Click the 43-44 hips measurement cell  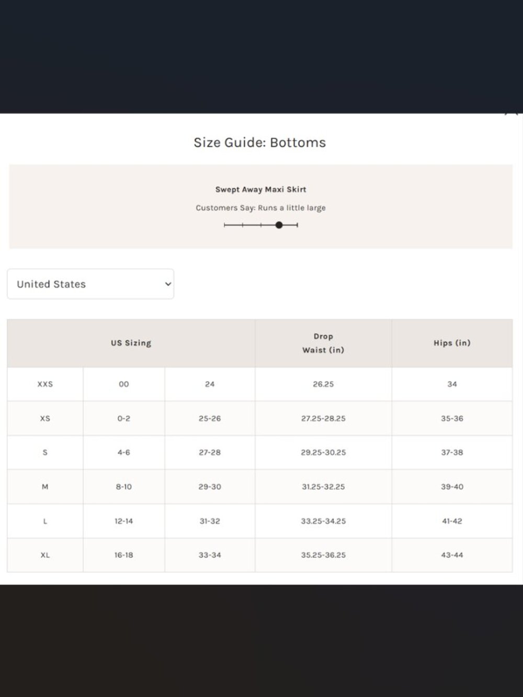pyautogui.click(x=452, y=555)
